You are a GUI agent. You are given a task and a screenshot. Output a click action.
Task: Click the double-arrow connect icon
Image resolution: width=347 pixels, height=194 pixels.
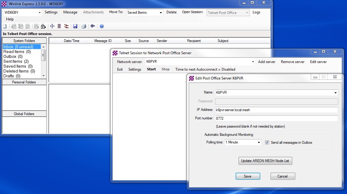pyautogui.click(x=93, y=26)
